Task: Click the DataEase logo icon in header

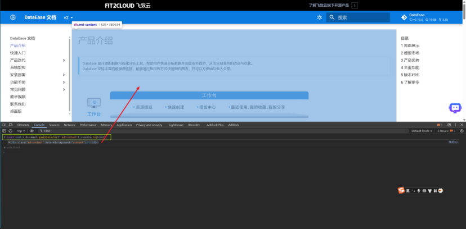Action: [13, 17]
